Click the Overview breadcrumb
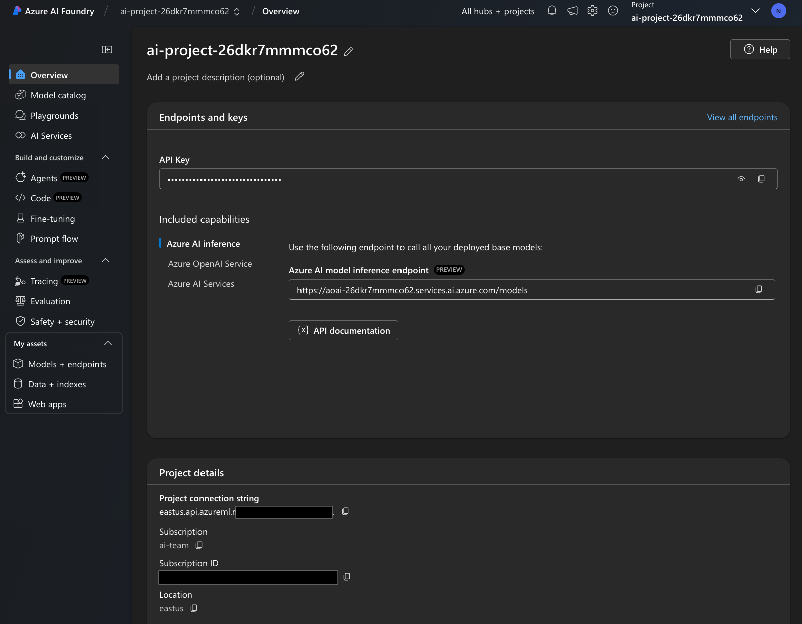Viewport: 802px width, 624px height. (x=281, y=11)
